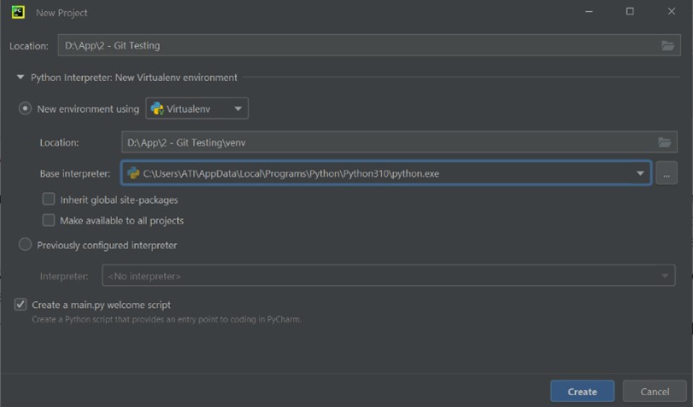Maximize the New Project window
The width and height of the screenshot is (693, 407).
click(x=630, y=12)
